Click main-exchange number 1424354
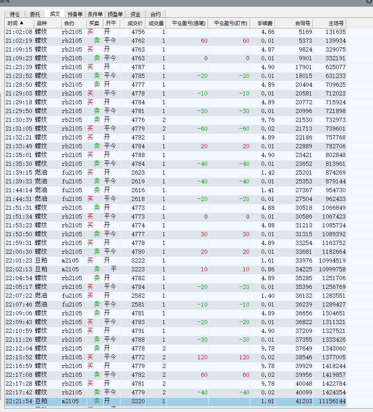Image resolution: width=373 pixels, height=412 pixels. point(334,393)
